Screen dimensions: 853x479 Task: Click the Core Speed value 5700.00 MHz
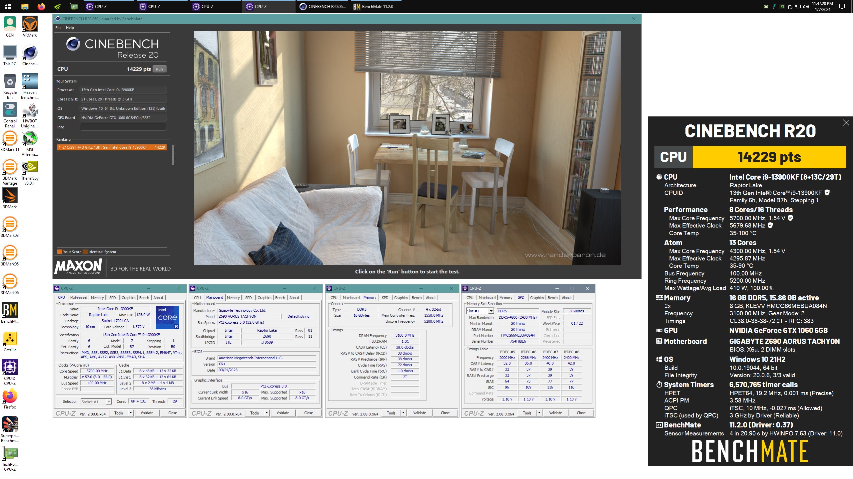click(x=97, y=371)
